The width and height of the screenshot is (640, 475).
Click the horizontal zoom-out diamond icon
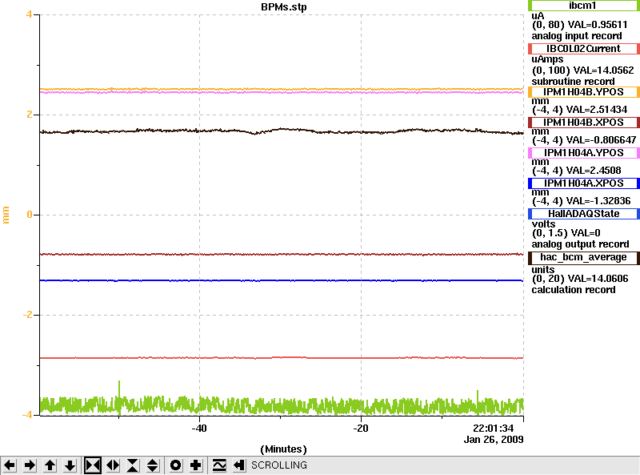[x=113, y=465]
